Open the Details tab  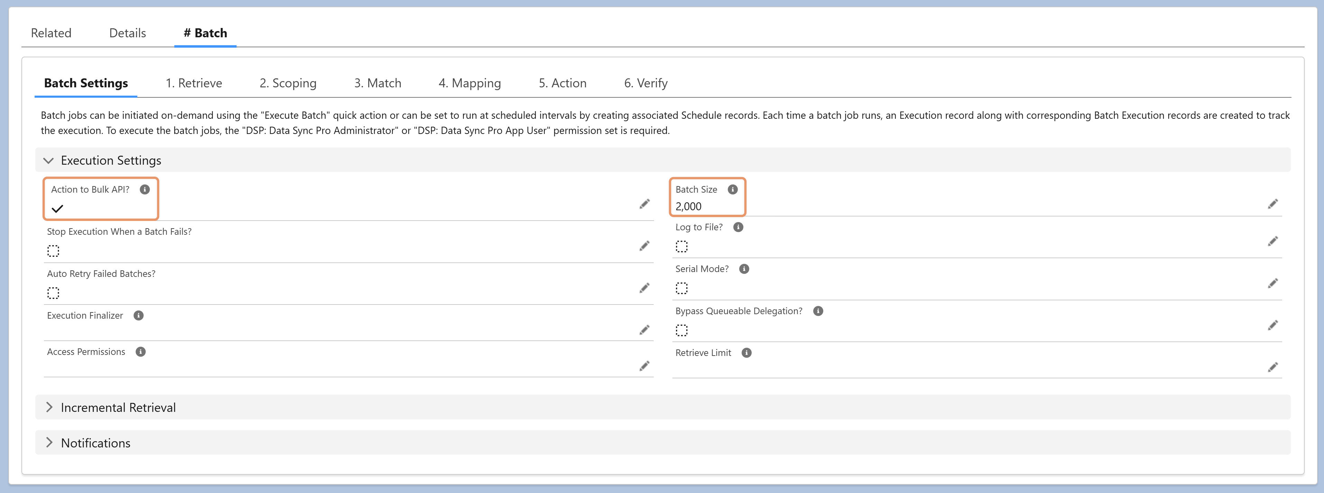click(x=128, y=33)
